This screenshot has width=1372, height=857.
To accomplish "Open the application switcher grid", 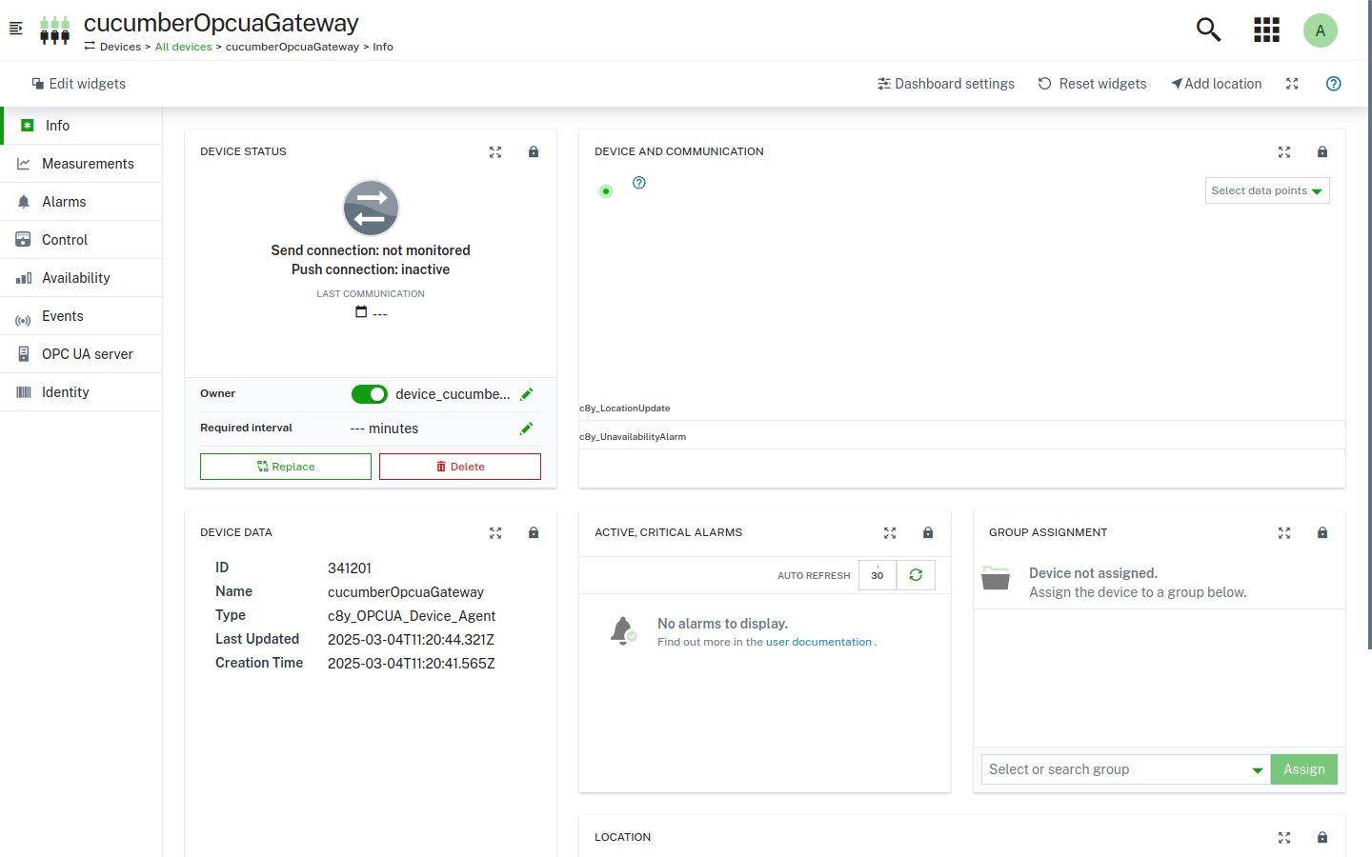I will (x=1266, y=30).
